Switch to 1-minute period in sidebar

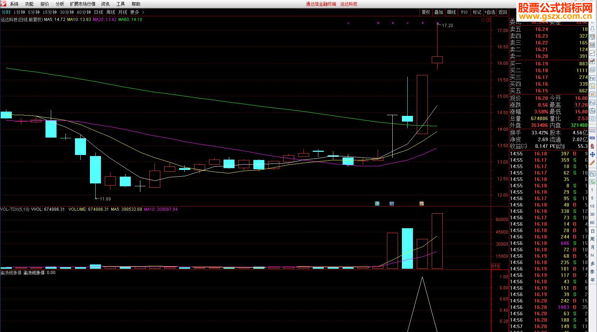pyautogui.click(x=592, y=190)
